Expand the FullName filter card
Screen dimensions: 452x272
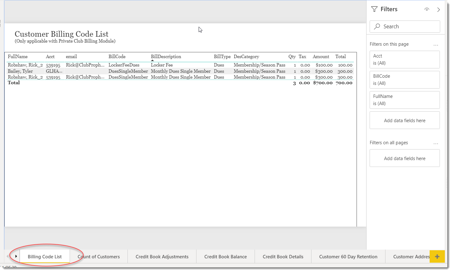coord(404,100)
